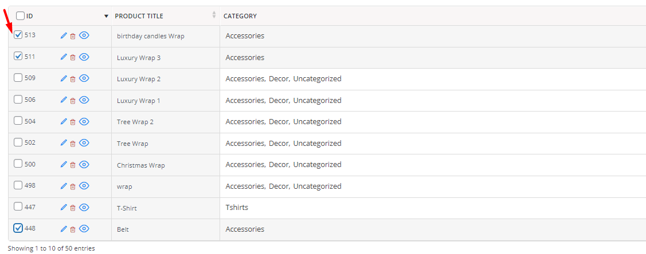Screen dimensions: 646x254
Task: View Tree Wrap product eye icon
Action: click(84, 142)
